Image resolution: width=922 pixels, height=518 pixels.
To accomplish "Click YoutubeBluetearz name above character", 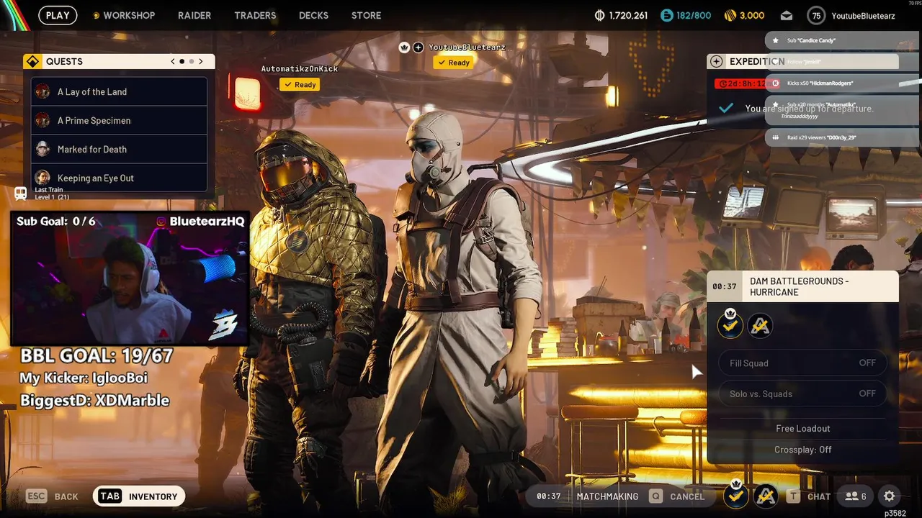I will pos(467,47).
